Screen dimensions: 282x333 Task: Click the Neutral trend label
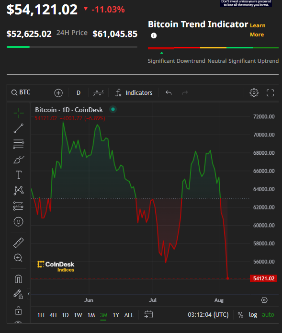tap(217, 61)
